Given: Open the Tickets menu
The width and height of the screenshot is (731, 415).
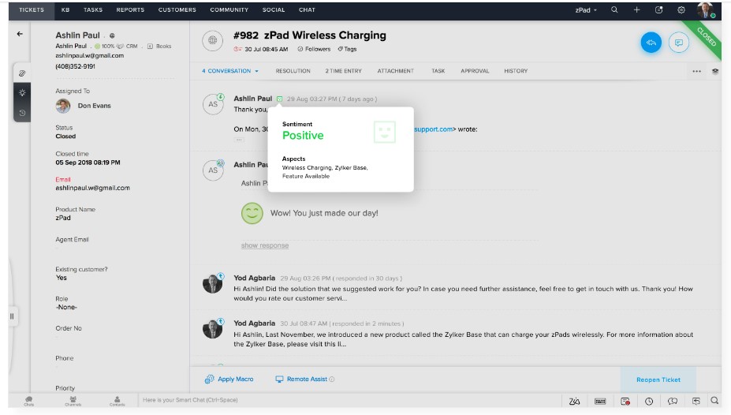Looking at the screenshot, I should click(32, 9).
